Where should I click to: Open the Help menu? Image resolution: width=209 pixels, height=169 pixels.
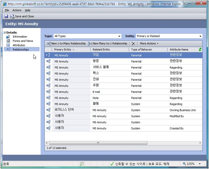click(x=28, y=10)
